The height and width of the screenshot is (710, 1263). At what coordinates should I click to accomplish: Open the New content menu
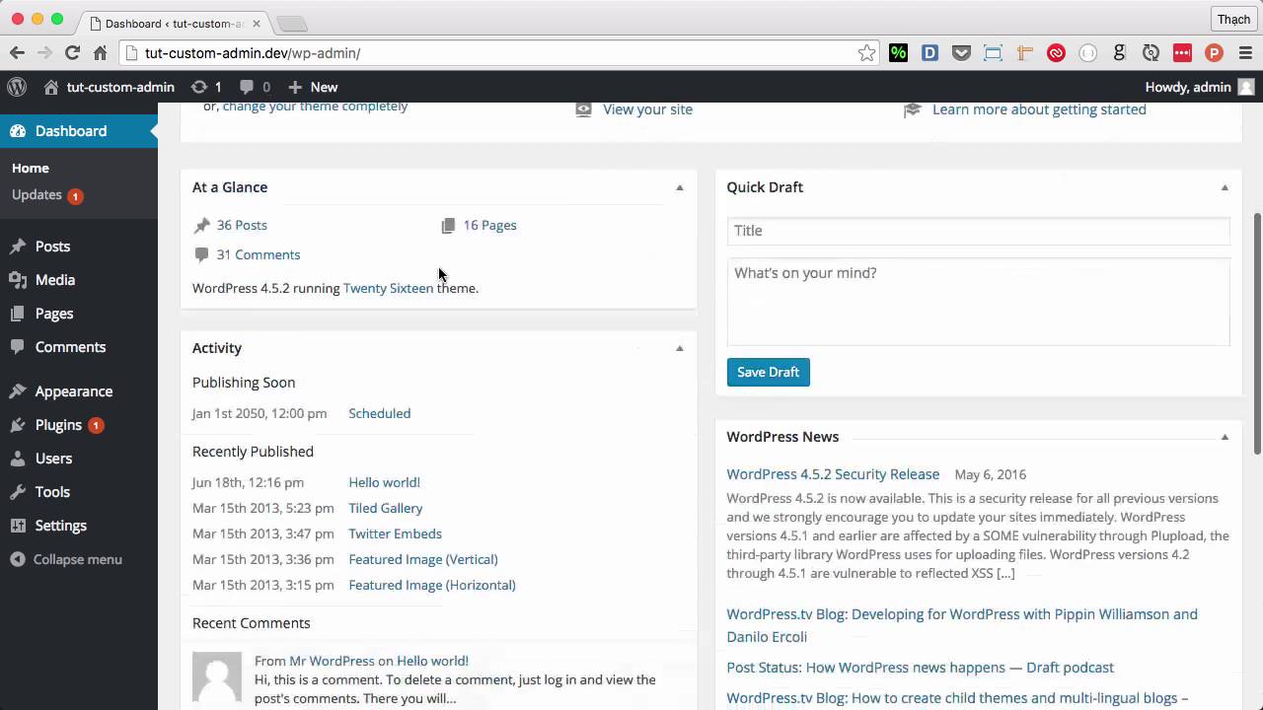(x=313, y=87)
